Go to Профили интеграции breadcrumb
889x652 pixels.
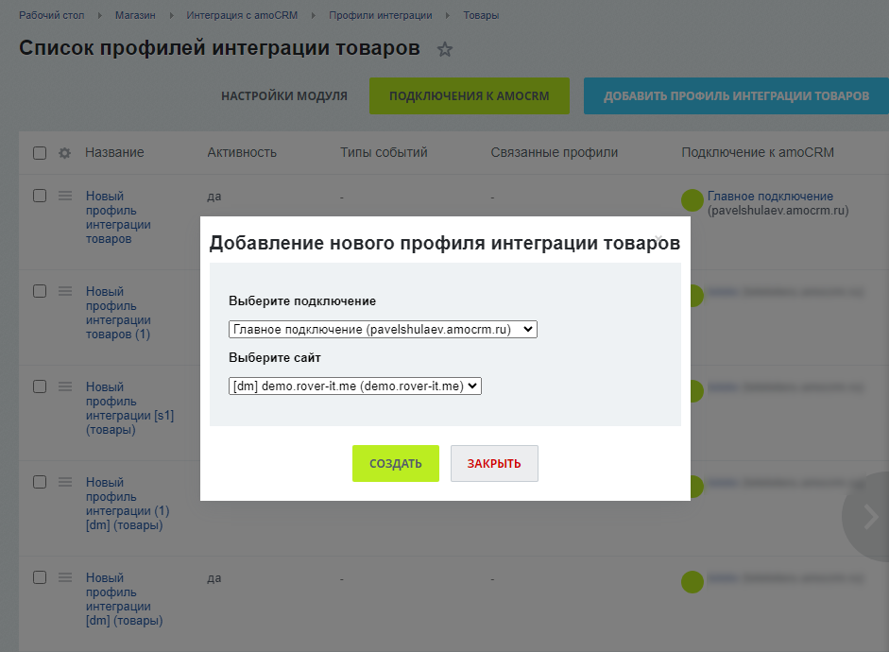(381, 15)
